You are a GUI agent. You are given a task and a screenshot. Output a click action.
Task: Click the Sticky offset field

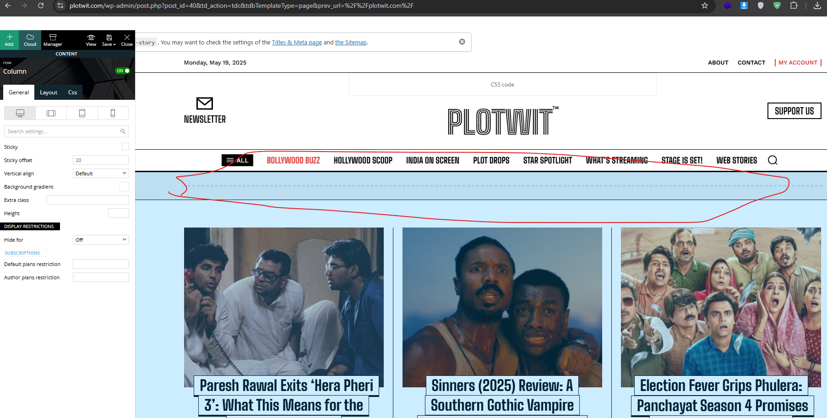(101, 160)
